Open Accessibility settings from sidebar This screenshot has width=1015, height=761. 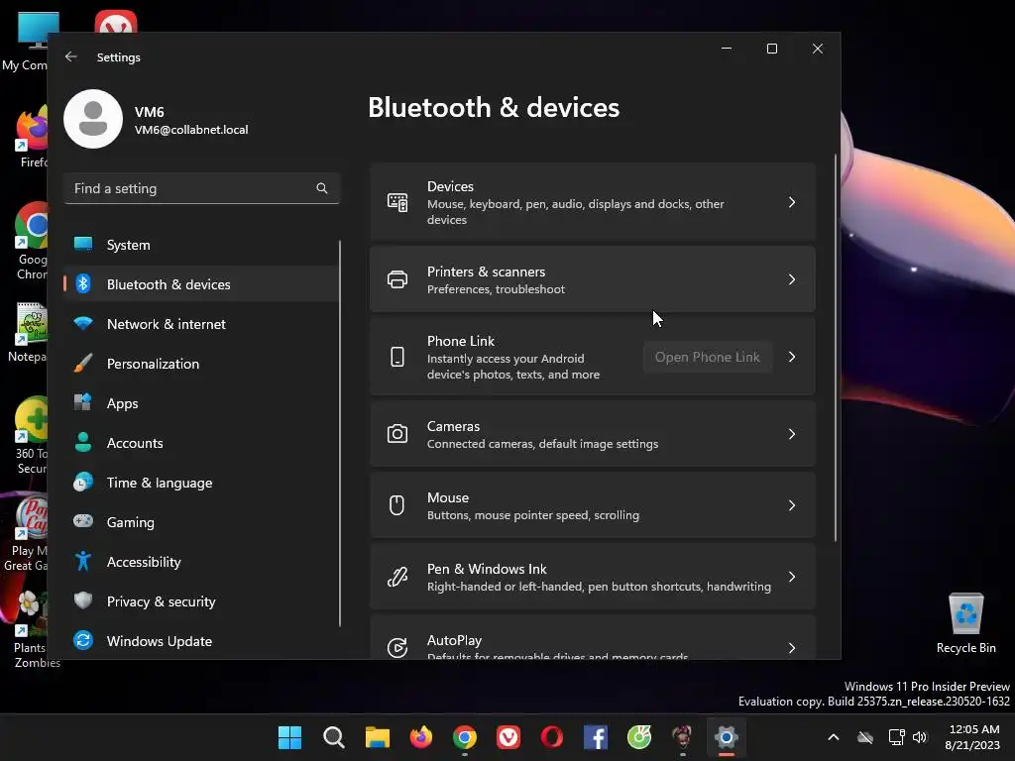pos(200,562)
